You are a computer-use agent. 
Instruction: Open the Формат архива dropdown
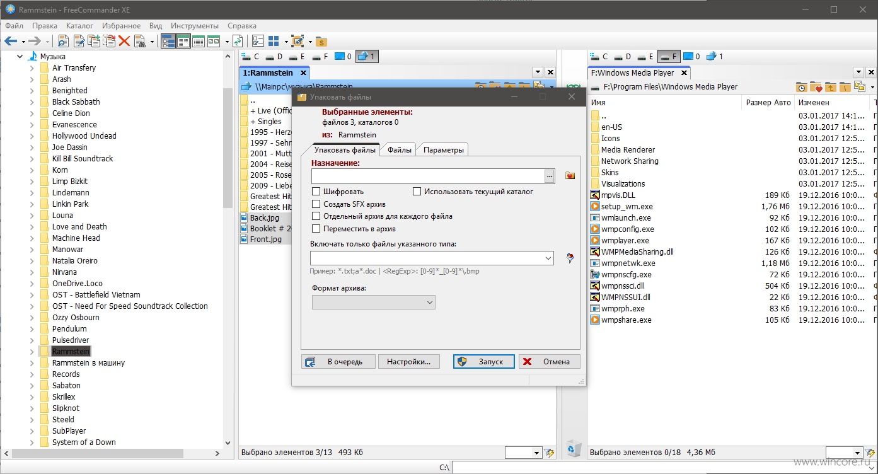click(373, 303)
